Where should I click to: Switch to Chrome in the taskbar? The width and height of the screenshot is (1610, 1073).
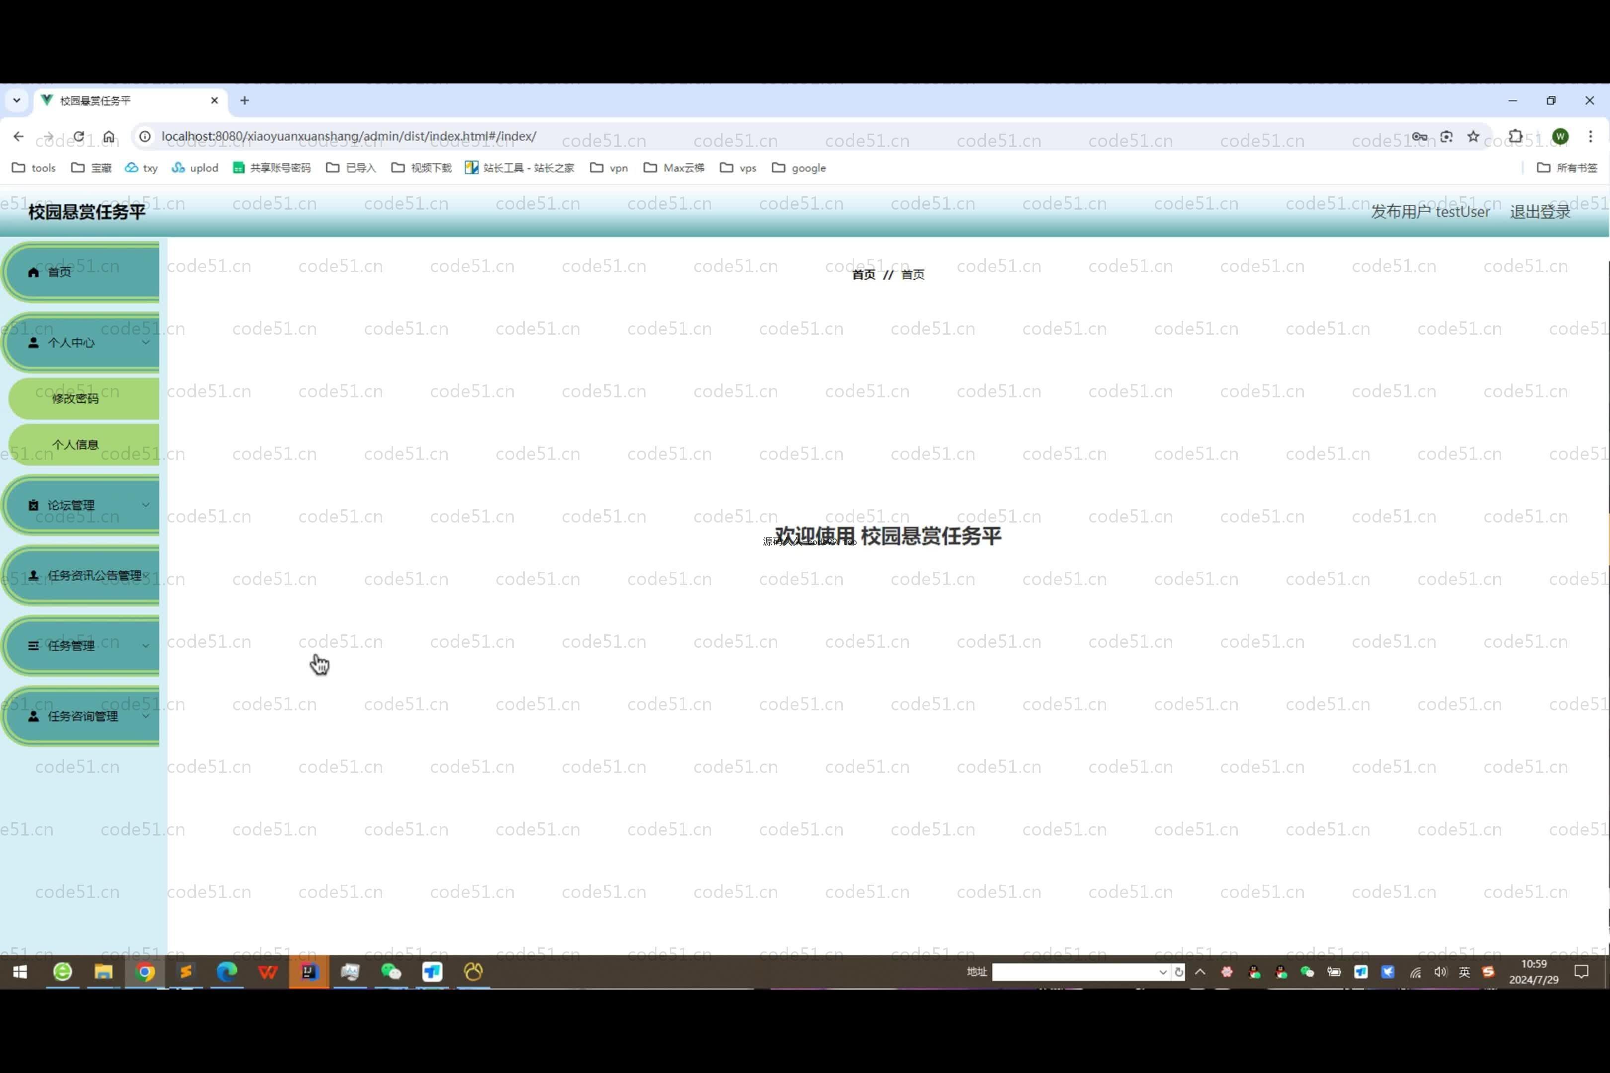pos(145,972)
